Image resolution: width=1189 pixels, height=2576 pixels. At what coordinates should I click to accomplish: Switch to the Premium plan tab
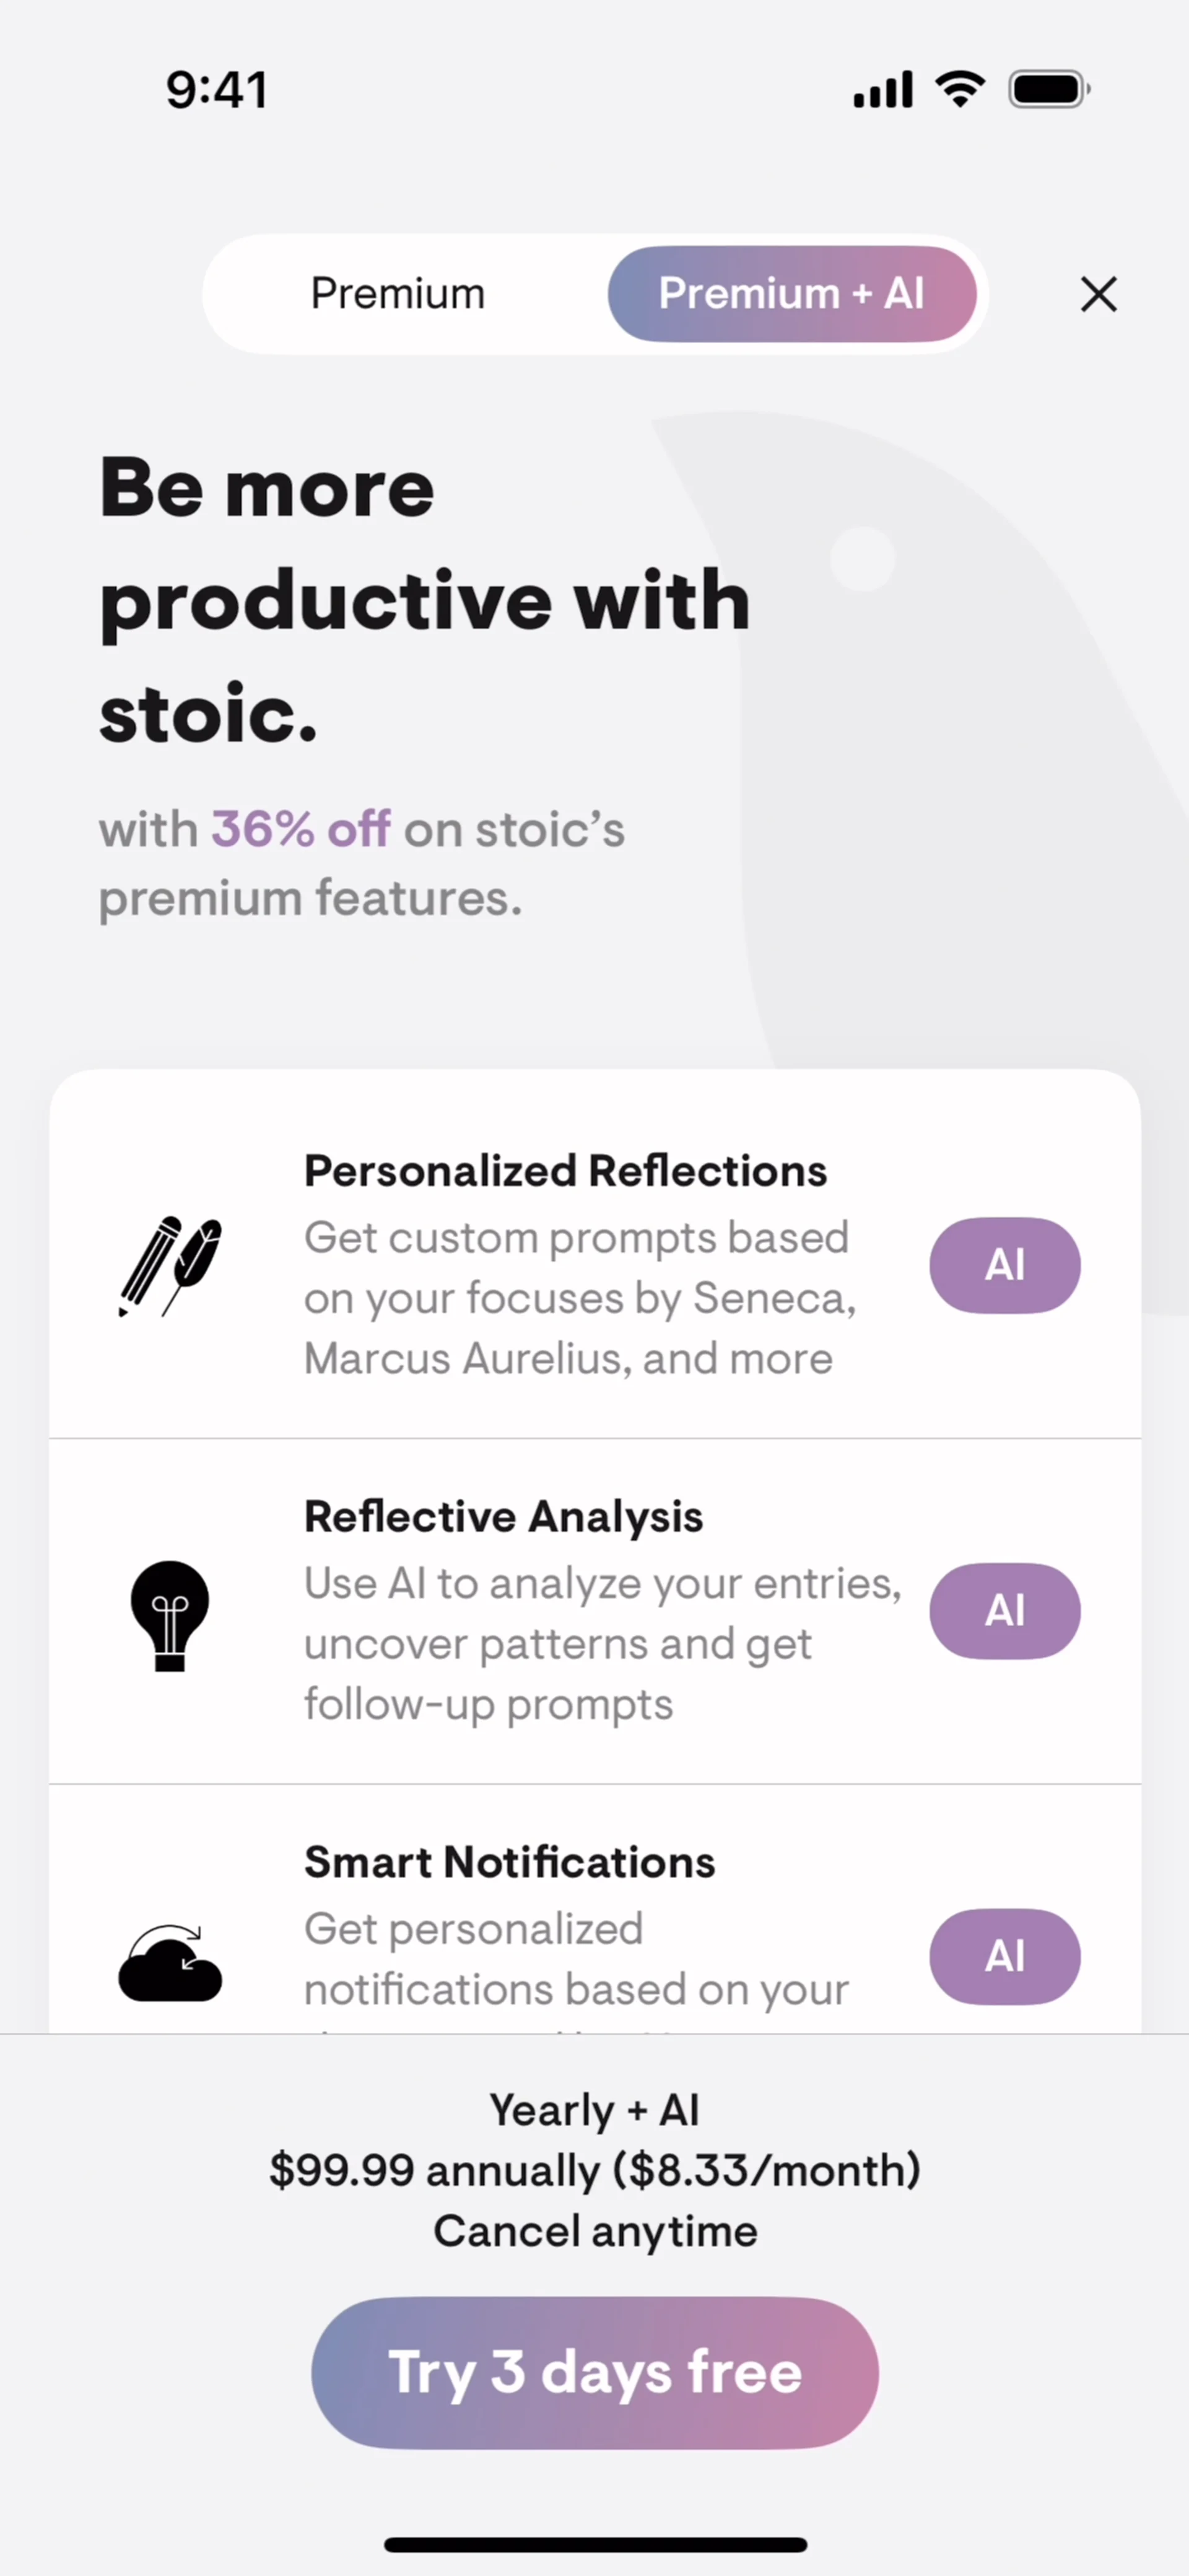coord(398,294)
